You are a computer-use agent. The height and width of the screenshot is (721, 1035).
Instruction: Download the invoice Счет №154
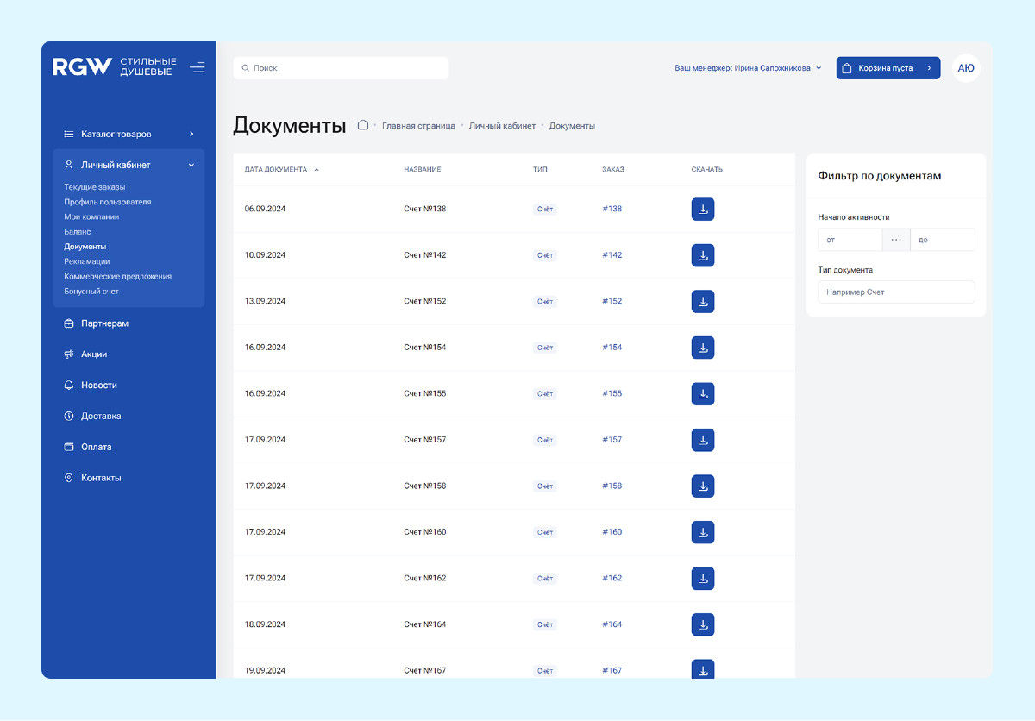tap(702, 348)
